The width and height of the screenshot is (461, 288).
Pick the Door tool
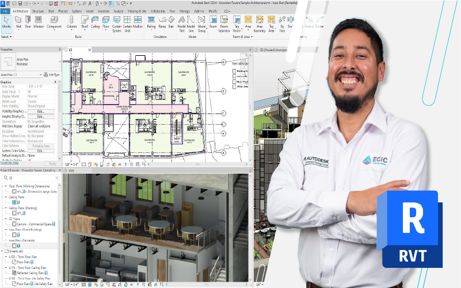[28, 22]
